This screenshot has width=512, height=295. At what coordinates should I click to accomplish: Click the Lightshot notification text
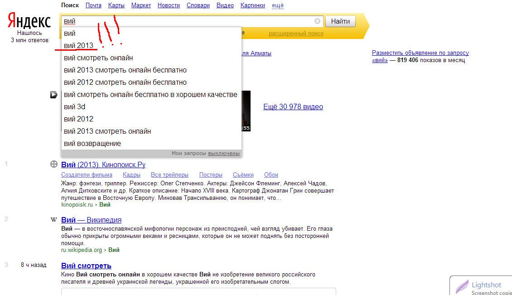click(x=486, y=285)
